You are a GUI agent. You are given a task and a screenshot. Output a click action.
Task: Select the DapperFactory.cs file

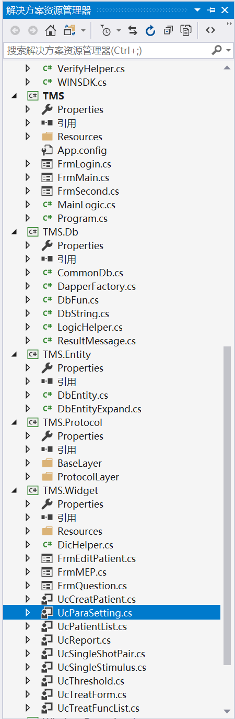[x=97, y=286]
